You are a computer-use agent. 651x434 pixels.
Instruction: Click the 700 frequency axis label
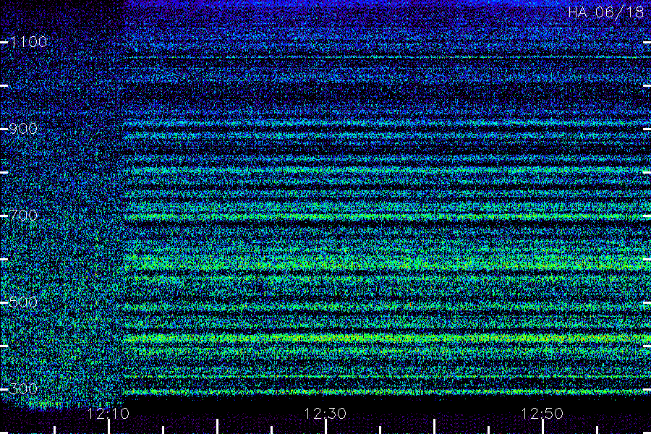[23, 215]
